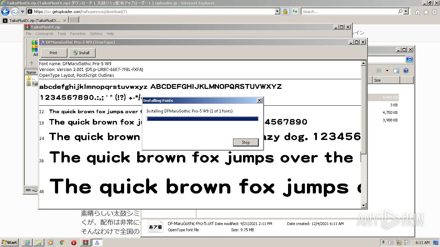Click the Name column header in WinRAR
This screenshot has width=440, height=247.
click(x=31, y=72)
